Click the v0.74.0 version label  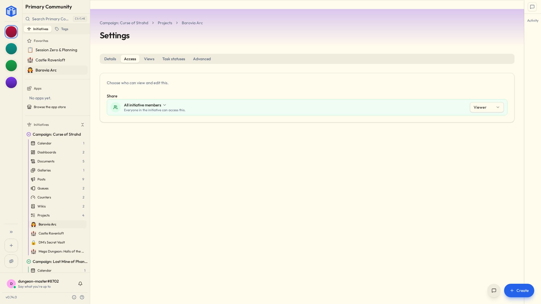[x=11, y=297]
